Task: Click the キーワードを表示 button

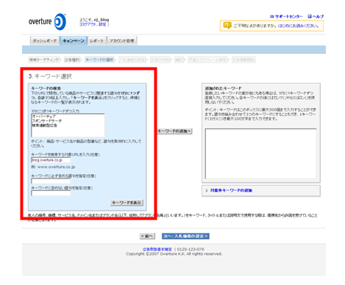Action: point(127,203)
